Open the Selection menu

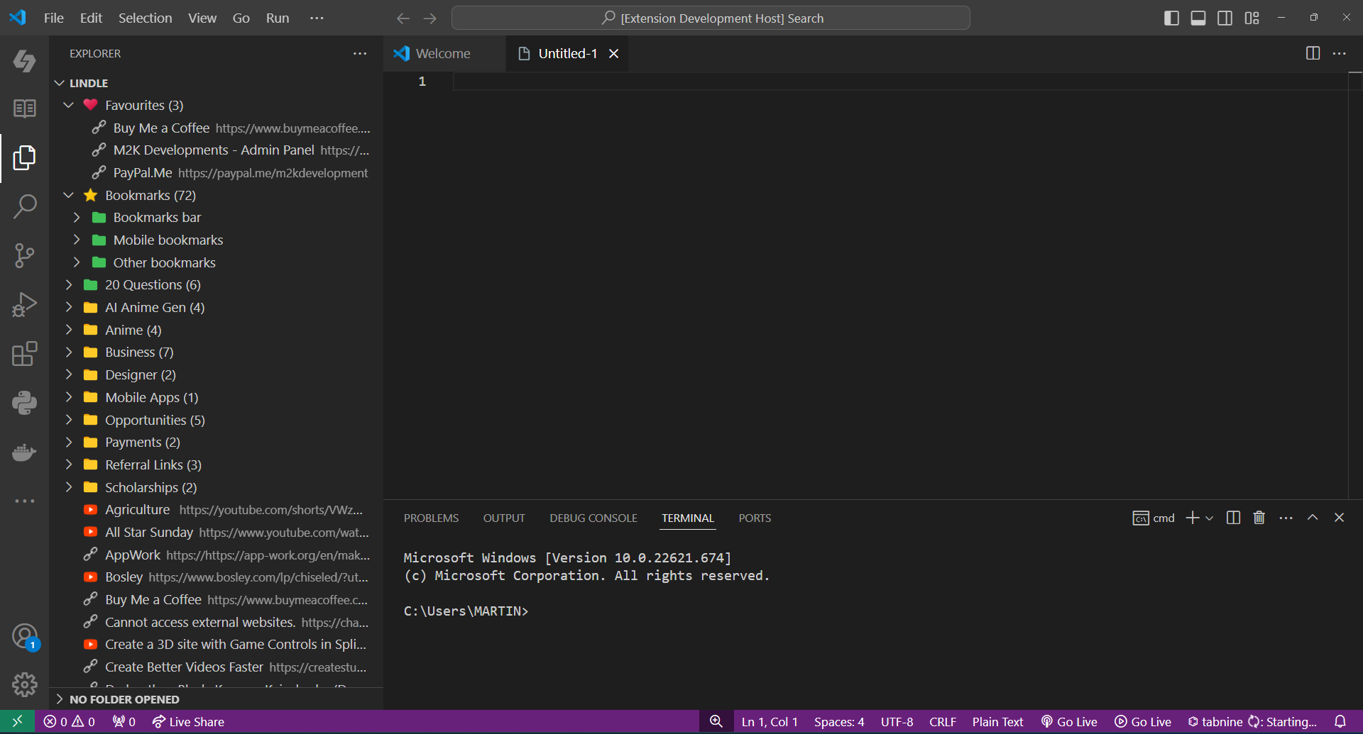coord(145,18)
